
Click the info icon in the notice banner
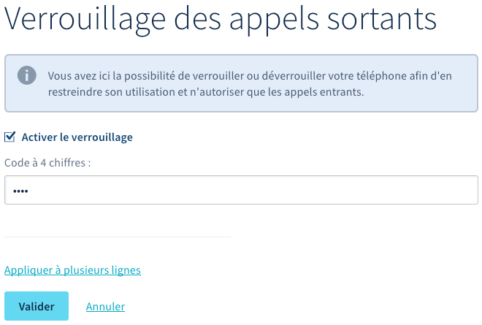click(x=27, y=75)
